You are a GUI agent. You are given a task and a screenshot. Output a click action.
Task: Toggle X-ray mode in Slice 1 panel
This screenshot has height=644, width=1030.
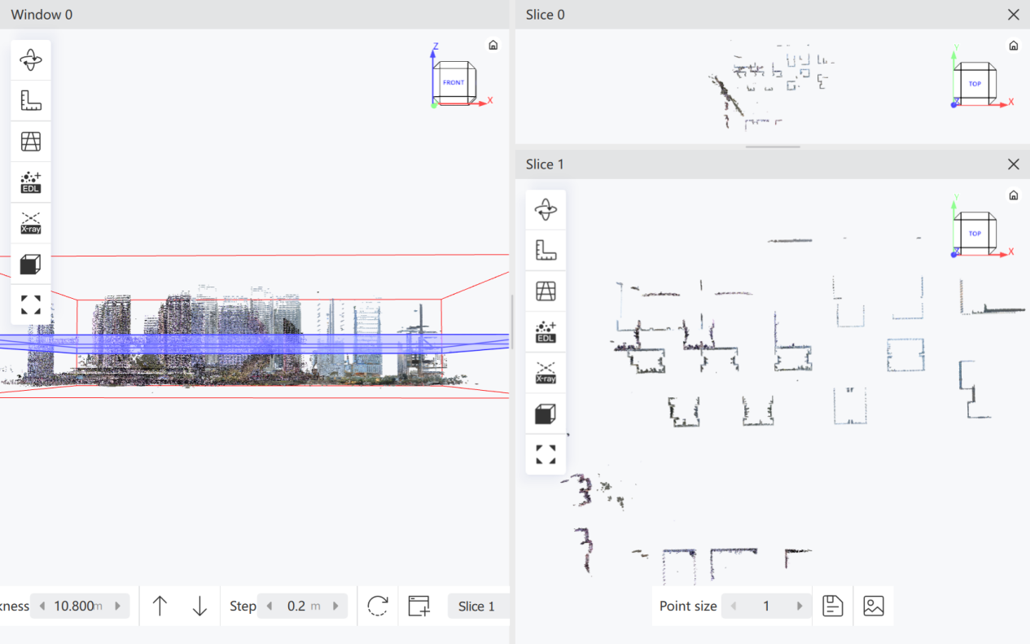click(x=546, y=373)
